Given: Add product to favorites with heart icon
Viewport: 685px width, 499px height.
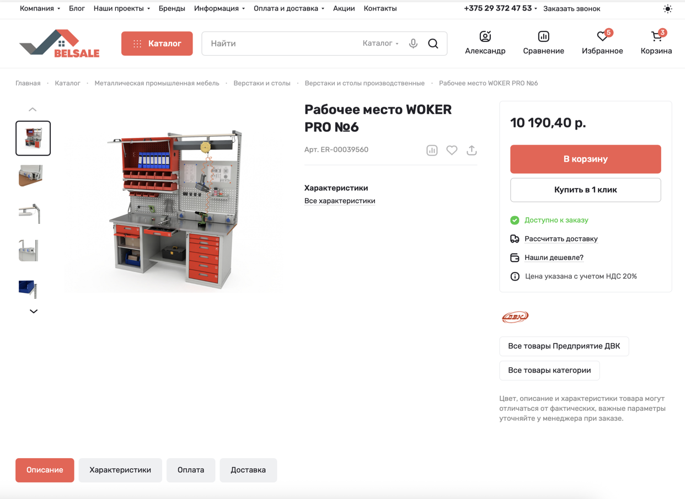Looking at the screenshot, I should click(x=452, y=150).
